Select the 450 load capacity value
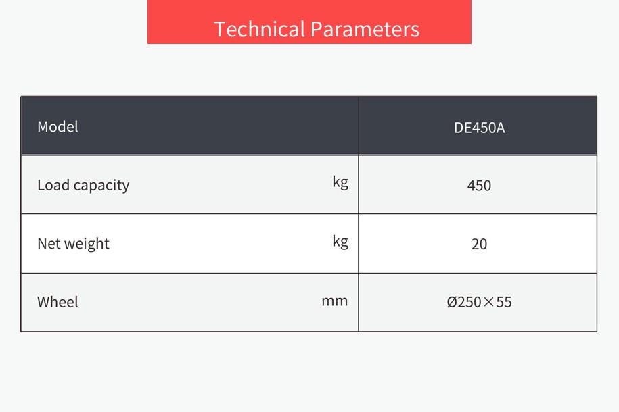The height and width of the screenshot is (412, 619). pos(479,185)
